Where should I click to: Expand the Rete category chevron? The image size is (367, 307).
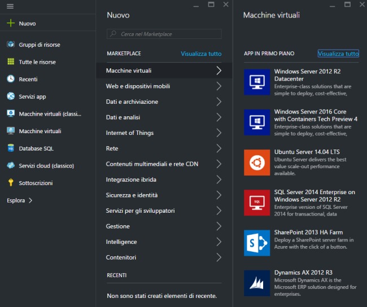(219, 148)
